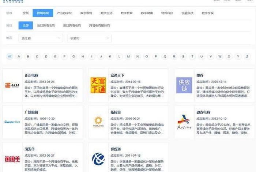Filter companies by letter G
This screenshot has width=256, height=172.
click(74, 56)
